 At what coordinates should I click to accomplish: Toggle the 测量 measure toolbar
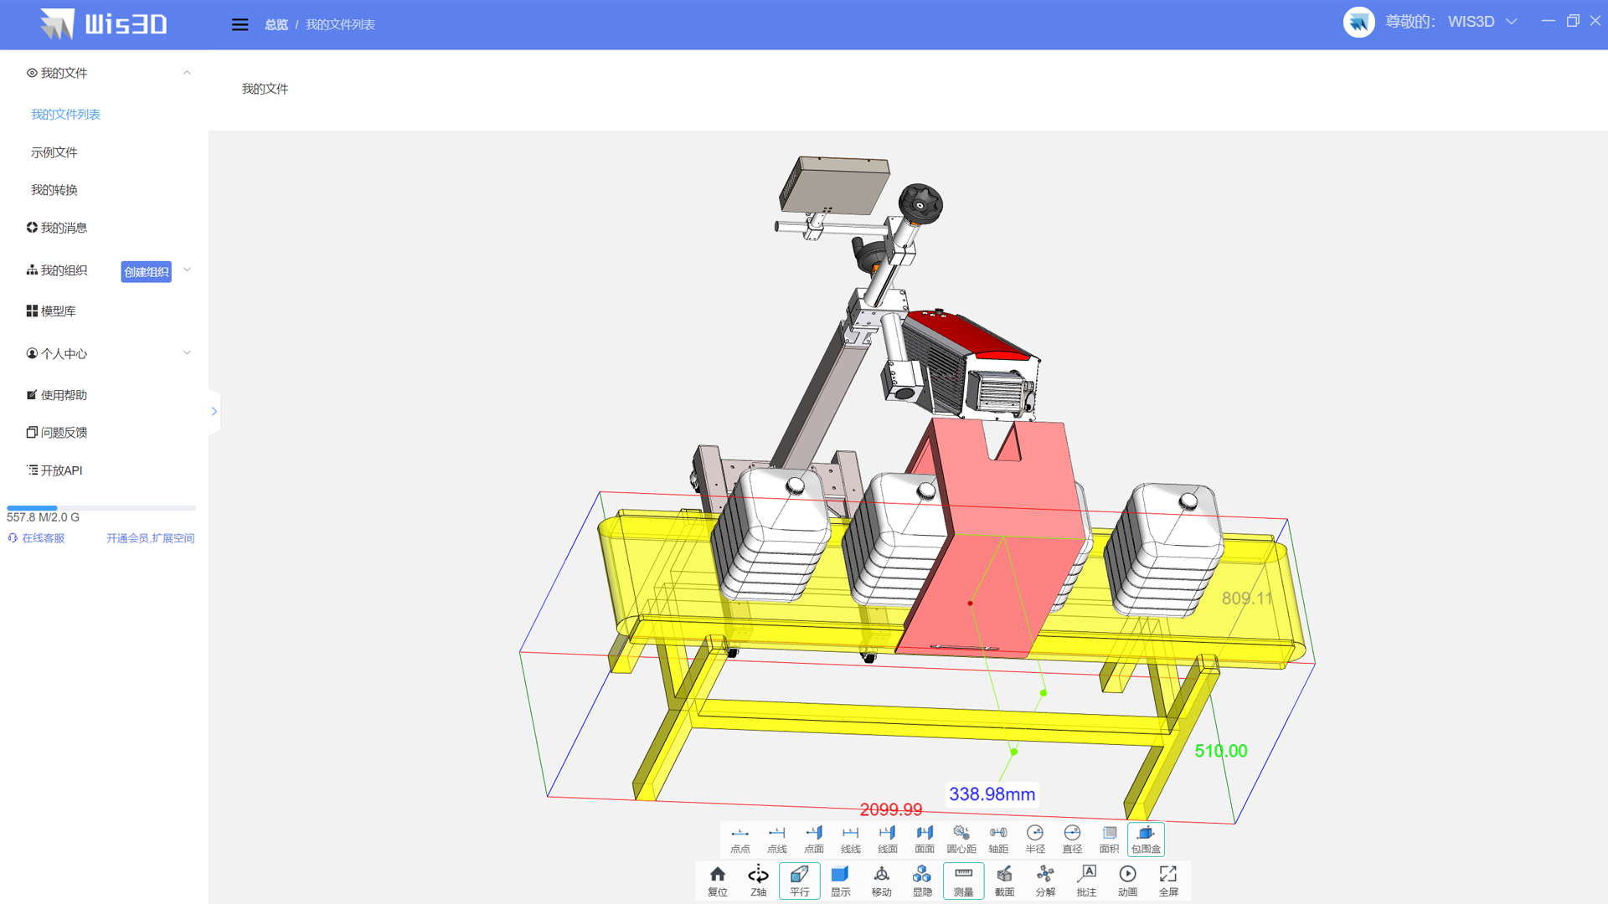[963, 881]
